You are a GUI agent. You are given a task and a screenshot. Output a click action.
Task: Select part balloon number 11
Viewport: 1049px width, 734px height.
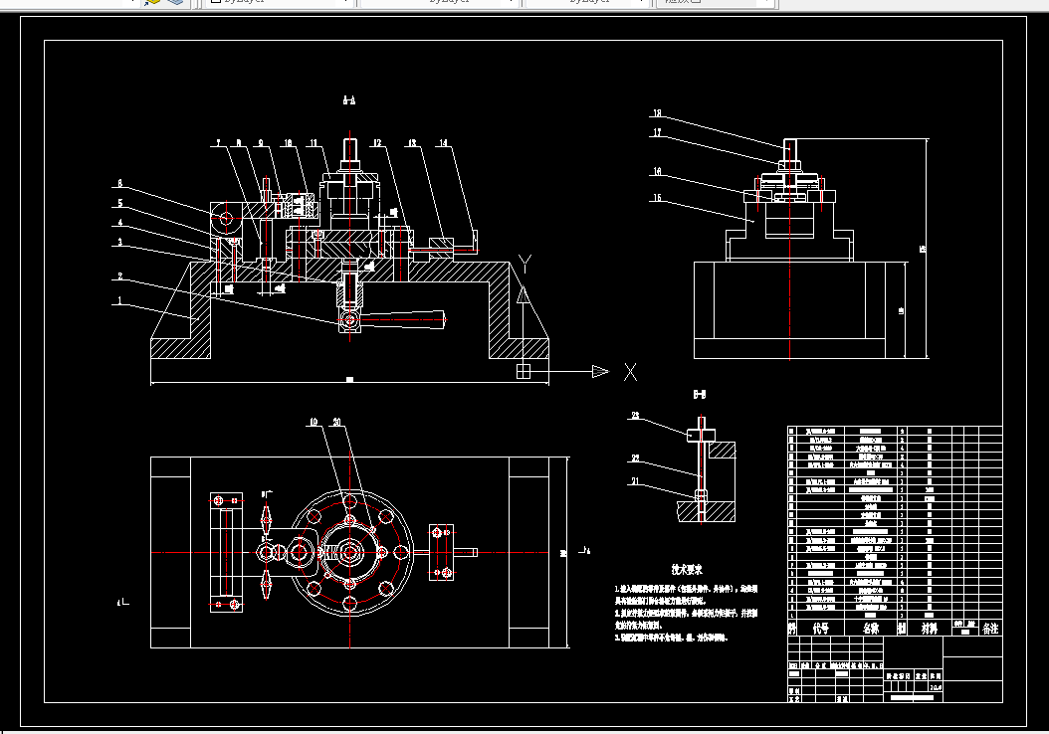314,143
